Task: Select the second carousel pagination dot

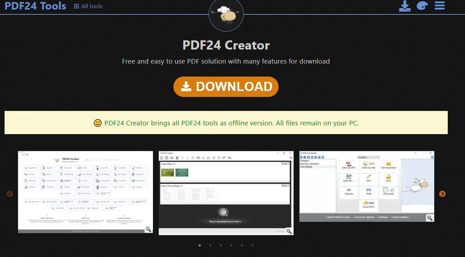Action: tap(210, 245)
